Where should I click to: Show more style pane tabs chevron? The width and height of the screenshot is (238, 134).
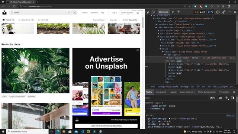[234, 92]
